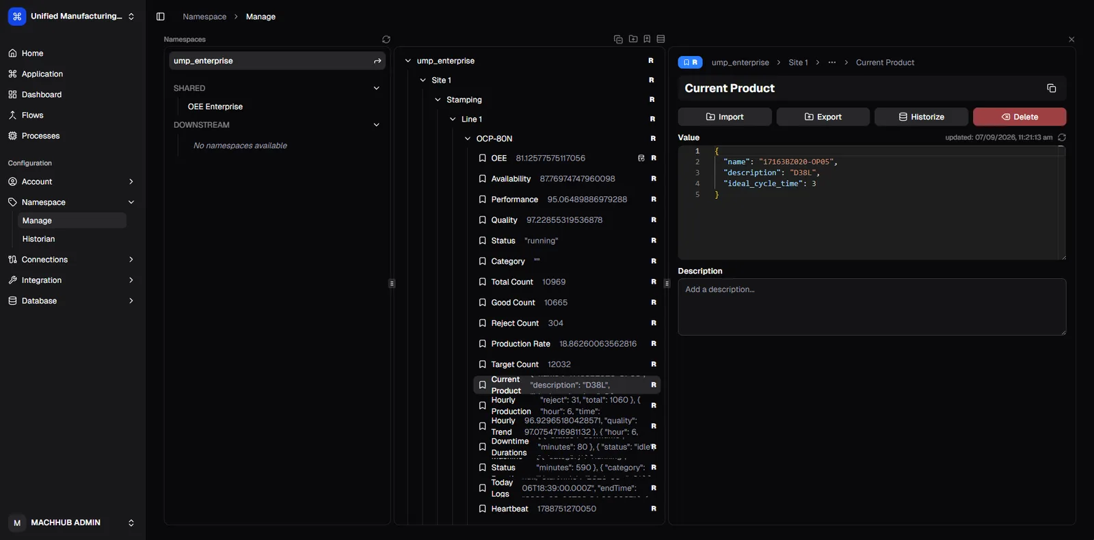Click into the Value JSON editor
Viewport: 1094px width, 540px height.
(872, 203)
